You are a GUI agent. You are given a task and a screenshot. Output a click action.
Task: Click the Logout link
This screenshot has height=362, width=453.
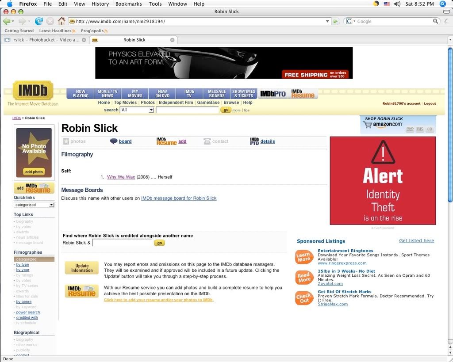[430, 103]
